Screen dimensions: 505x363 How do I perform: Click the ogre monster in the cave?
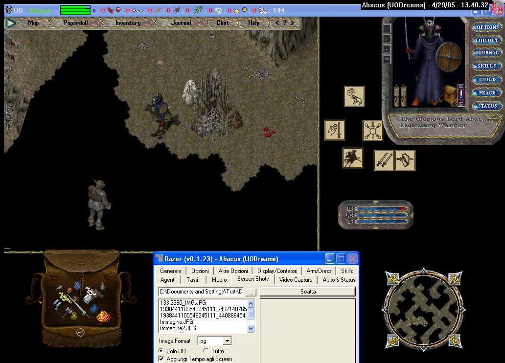point(98,204)
